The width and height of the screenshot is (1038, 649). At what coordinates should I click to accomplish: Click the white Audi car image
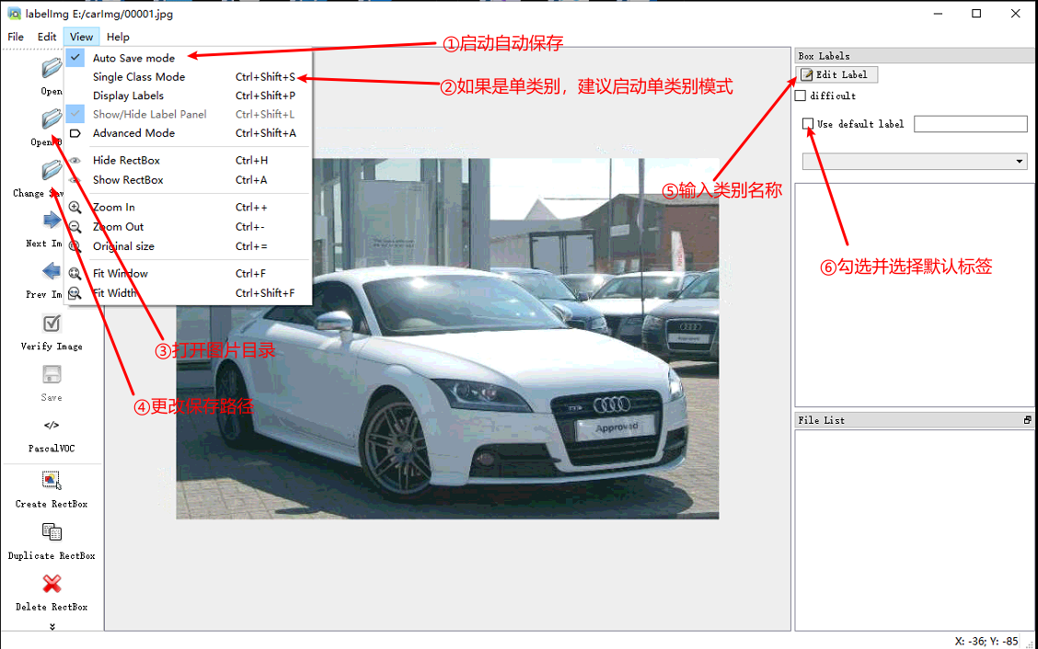click(447, 338)
